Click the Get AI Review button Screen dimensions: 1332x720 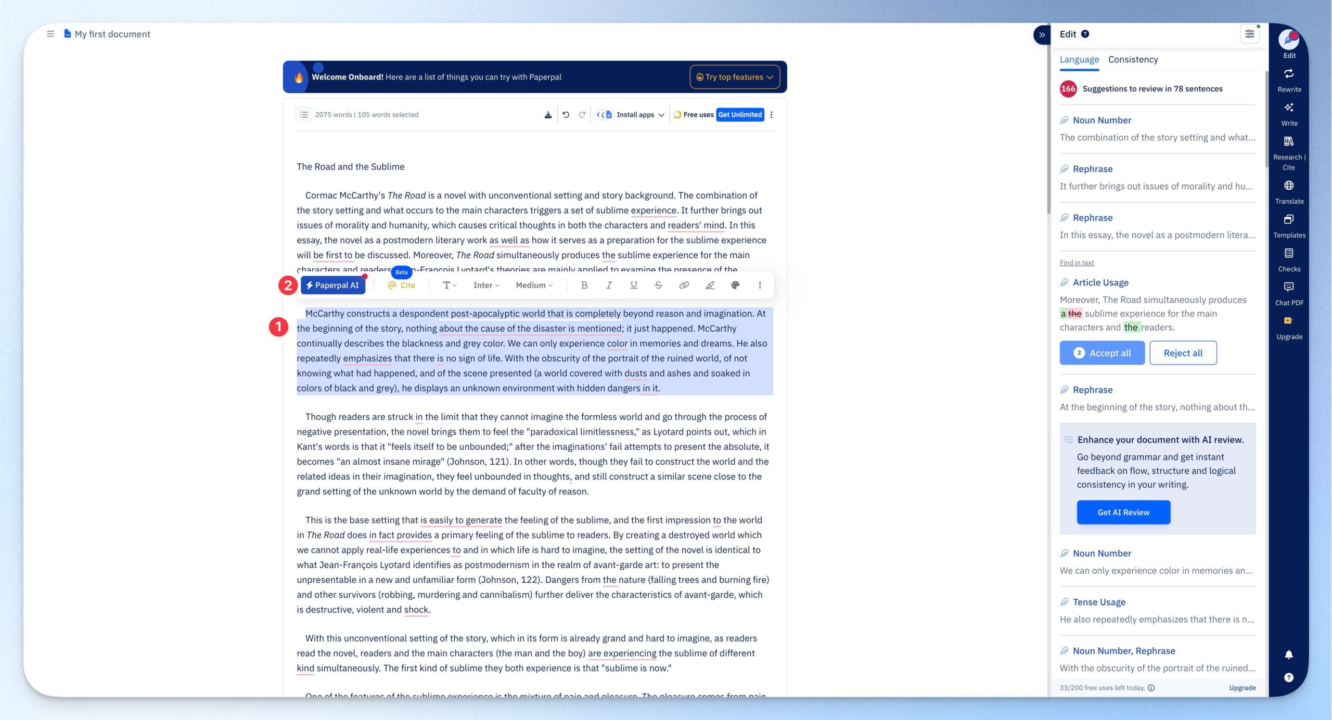(x=1123, y=513)
